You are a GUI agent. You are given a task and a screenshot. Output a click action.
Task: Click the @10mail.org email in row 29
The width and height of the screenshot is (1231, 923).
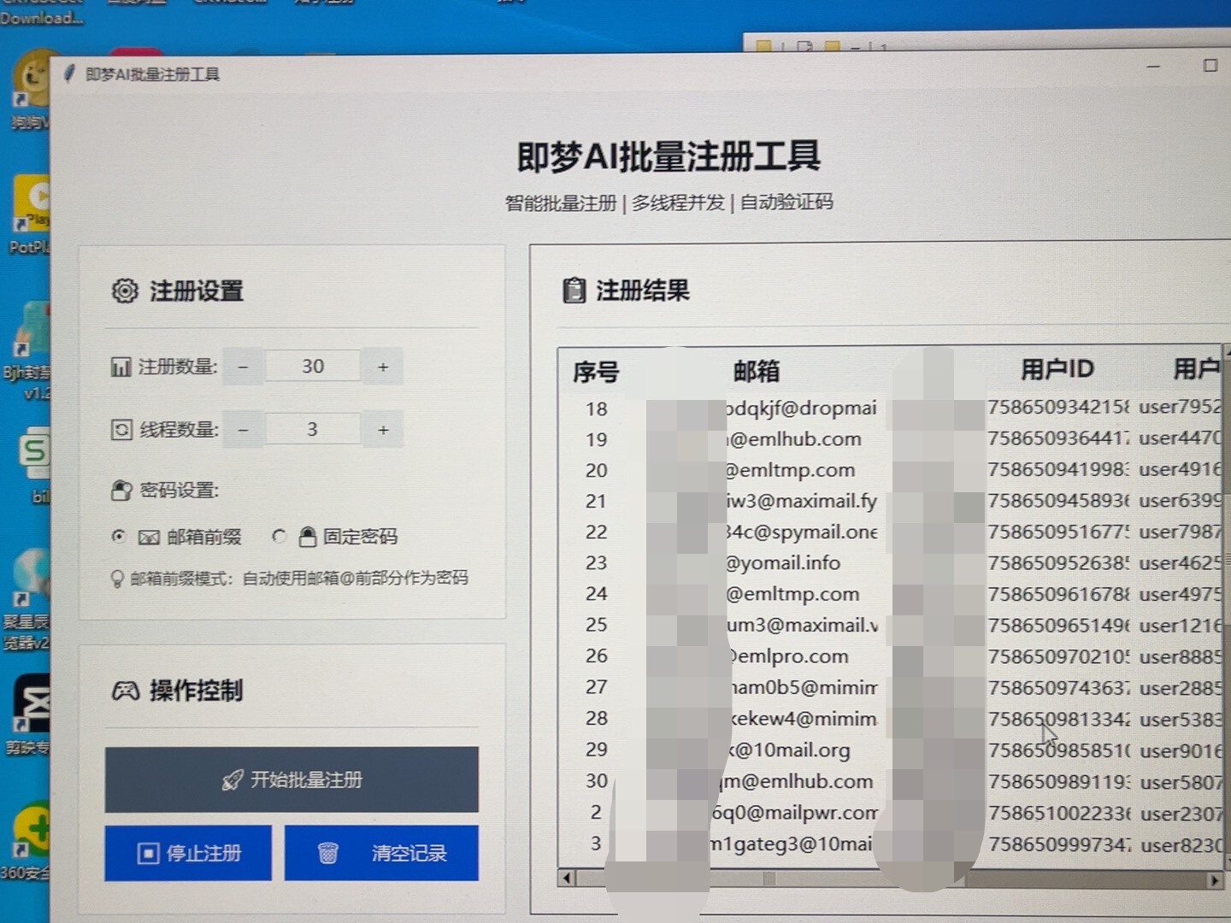[x=789, y=750]
